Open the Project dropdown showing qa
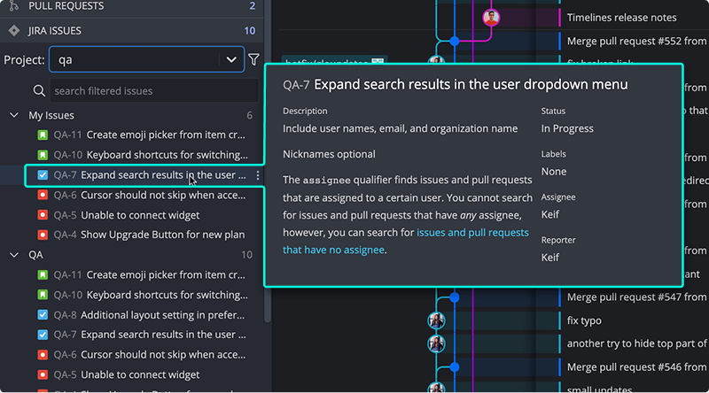 146,59
